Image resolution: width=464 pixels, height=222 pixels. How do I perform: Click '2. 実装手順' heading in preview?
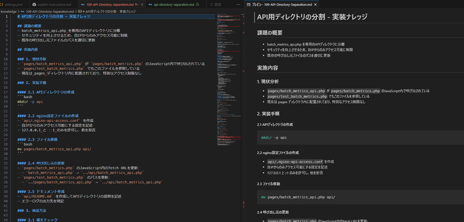pyautogui.click(x=268, y=114)
